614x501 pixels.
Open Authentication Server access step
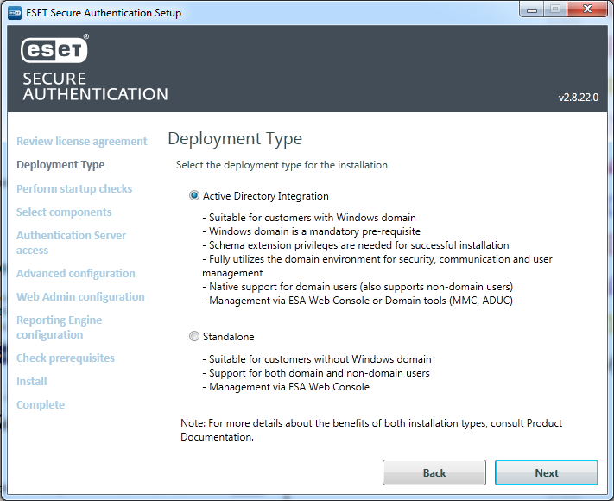tap(72, 243)
